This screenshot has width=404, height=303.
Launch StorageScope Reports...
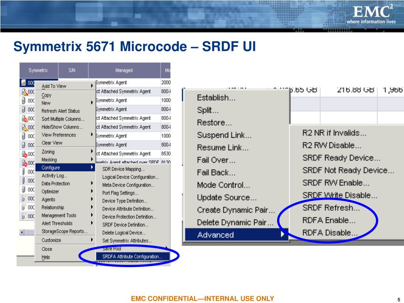coord(65,231)
